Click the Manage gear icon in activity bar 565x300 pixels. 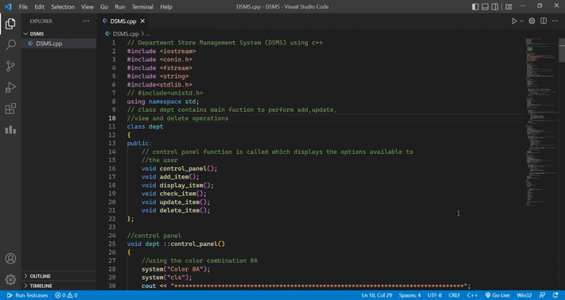pyautogui.click(x=10, y=279)
